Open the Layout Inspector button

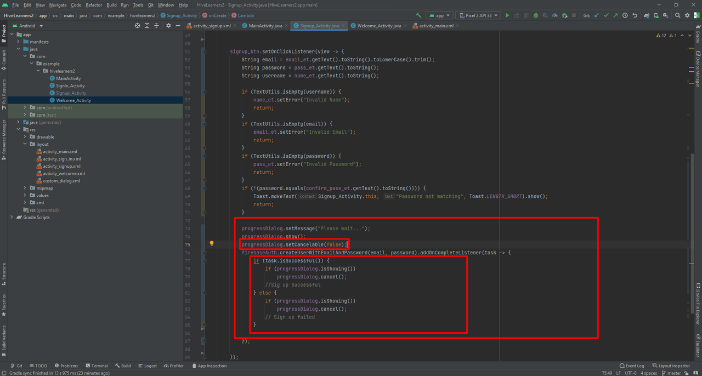tap(671, 366)
